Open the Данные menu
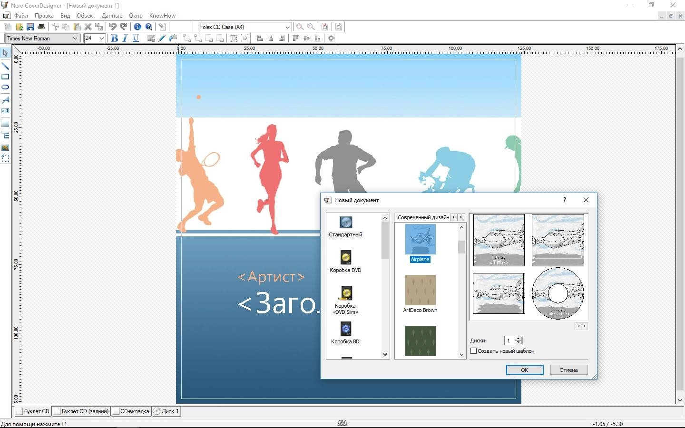 [x=112, y=16]
